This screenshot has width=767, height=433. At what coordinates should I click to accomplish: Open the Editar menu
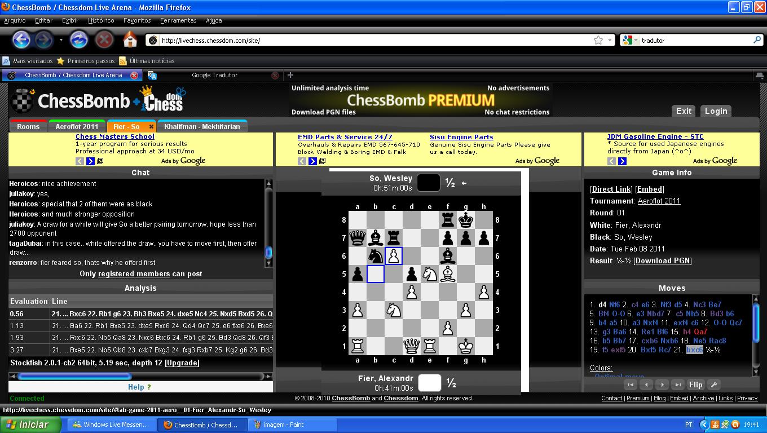tap(43, 20)
